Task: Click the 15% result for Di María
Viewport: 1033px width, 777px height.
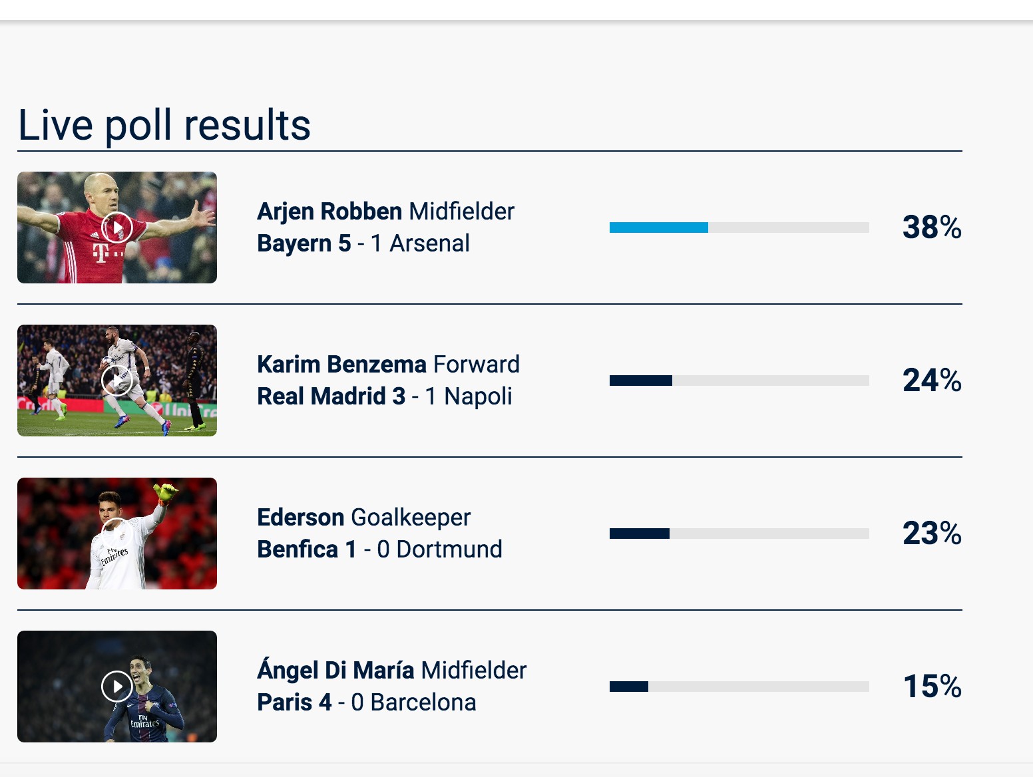Action: 932,687
